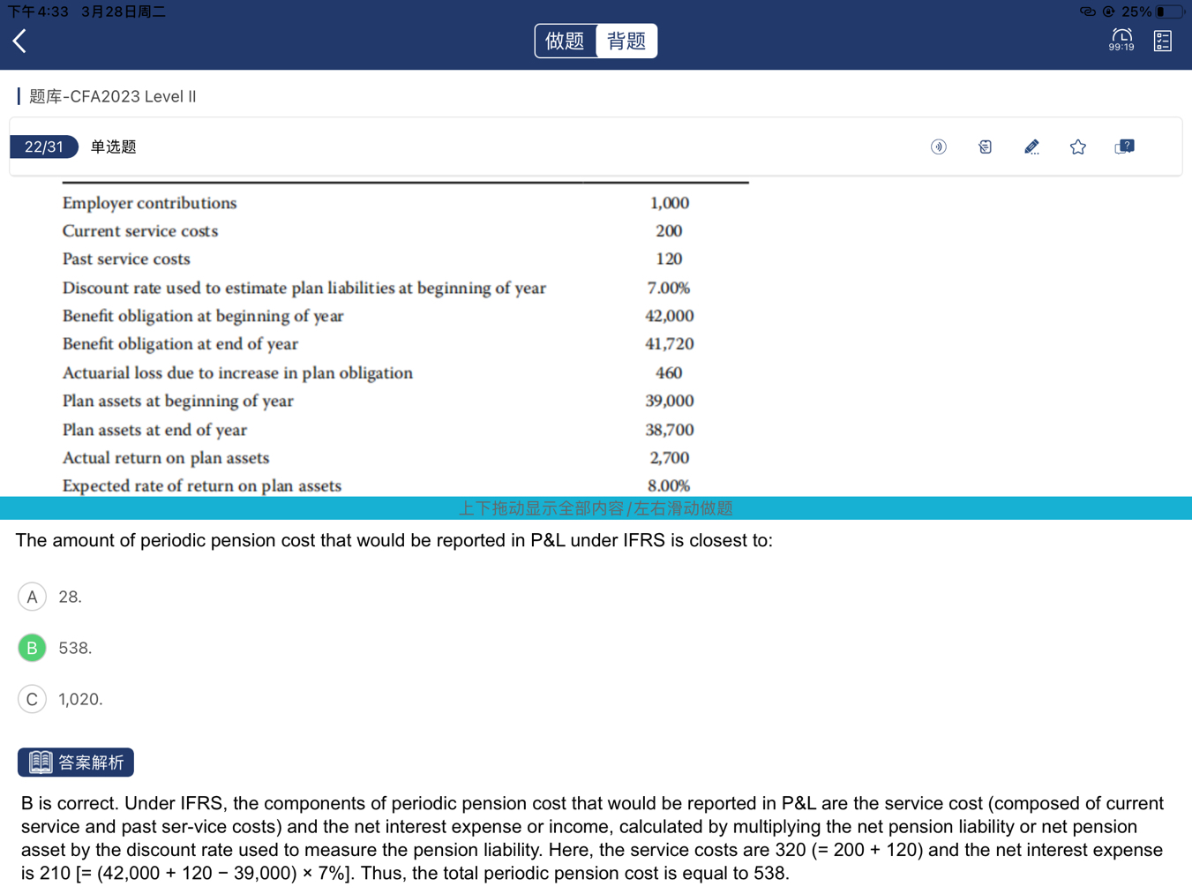Open the question feedback icon

coord(1125,146)
